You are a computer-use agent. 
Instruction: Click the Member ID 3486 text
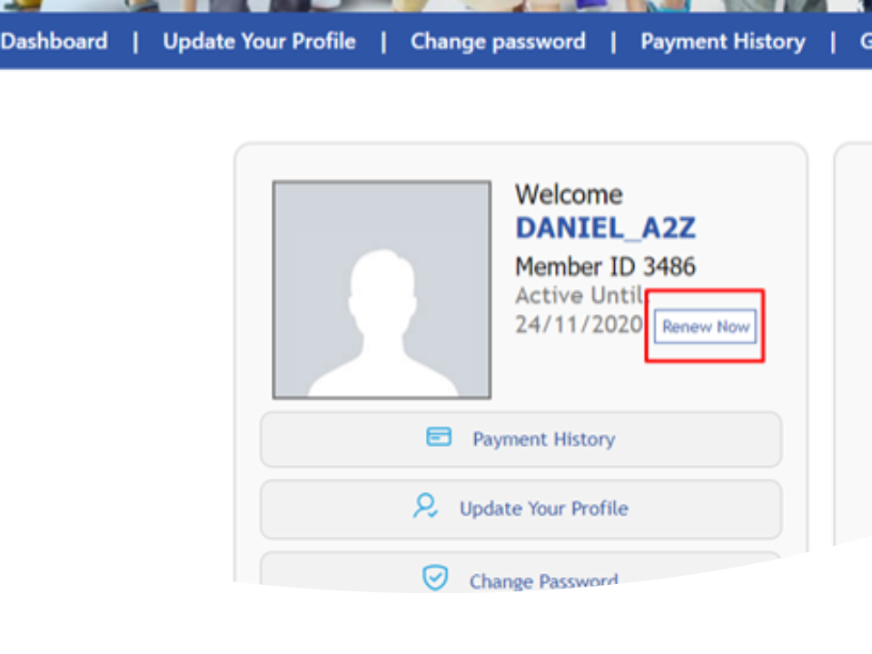605,267
